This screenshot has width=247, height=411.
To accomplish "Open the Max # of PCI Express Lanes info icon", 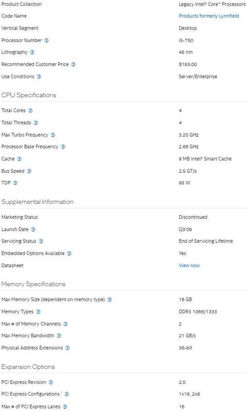I will (65, 406).
